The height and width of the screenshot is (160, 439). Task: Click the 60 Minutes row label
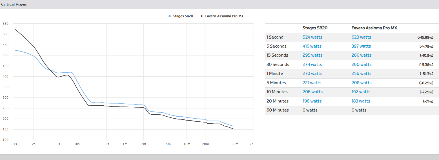278,110
